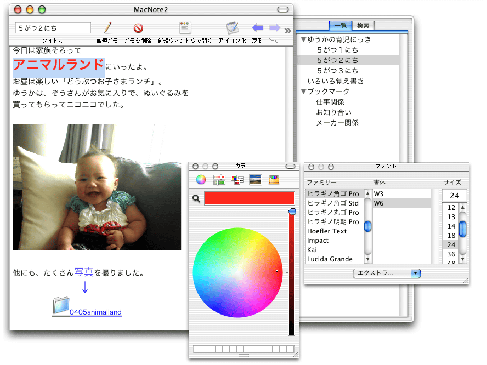Viewport: 487px width, 365px height.
Task: Show more toolbar items chevron
Action: (288, 31)
